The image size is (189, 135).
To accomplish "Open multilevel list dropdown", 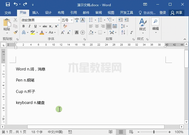I will pos(113,20).
